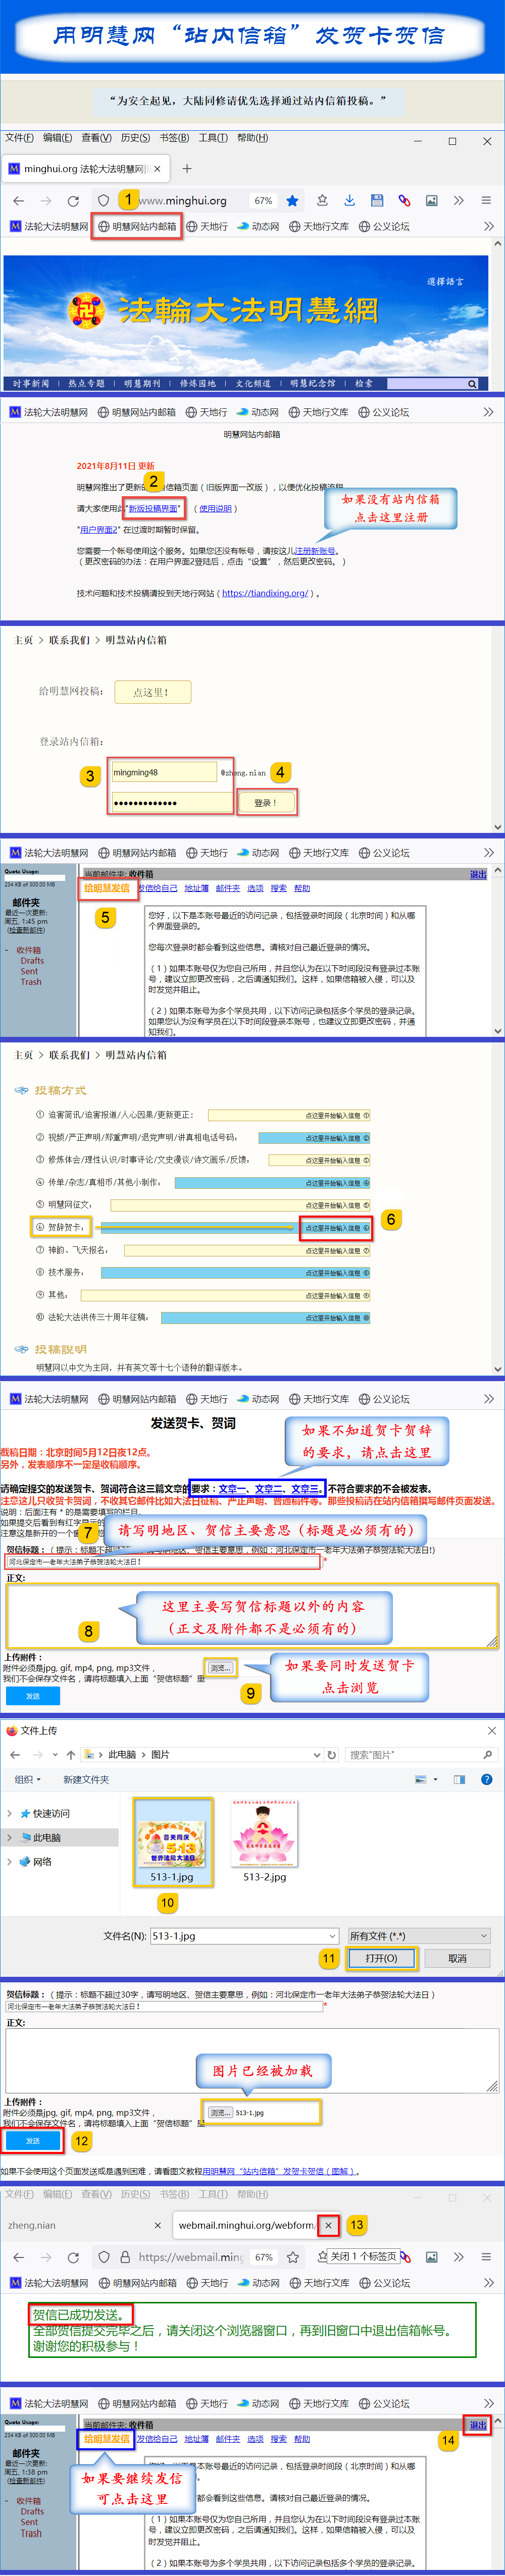Open the Drafts folder in the first webmail sidebar
This screenshot has width=505, height=2576.
pyautogui.click(x=32, y=961)
